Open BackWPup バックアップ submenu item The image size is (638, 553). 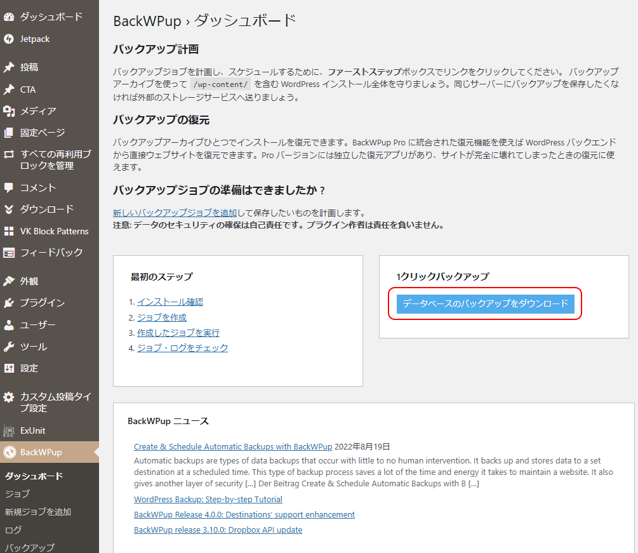29,548
